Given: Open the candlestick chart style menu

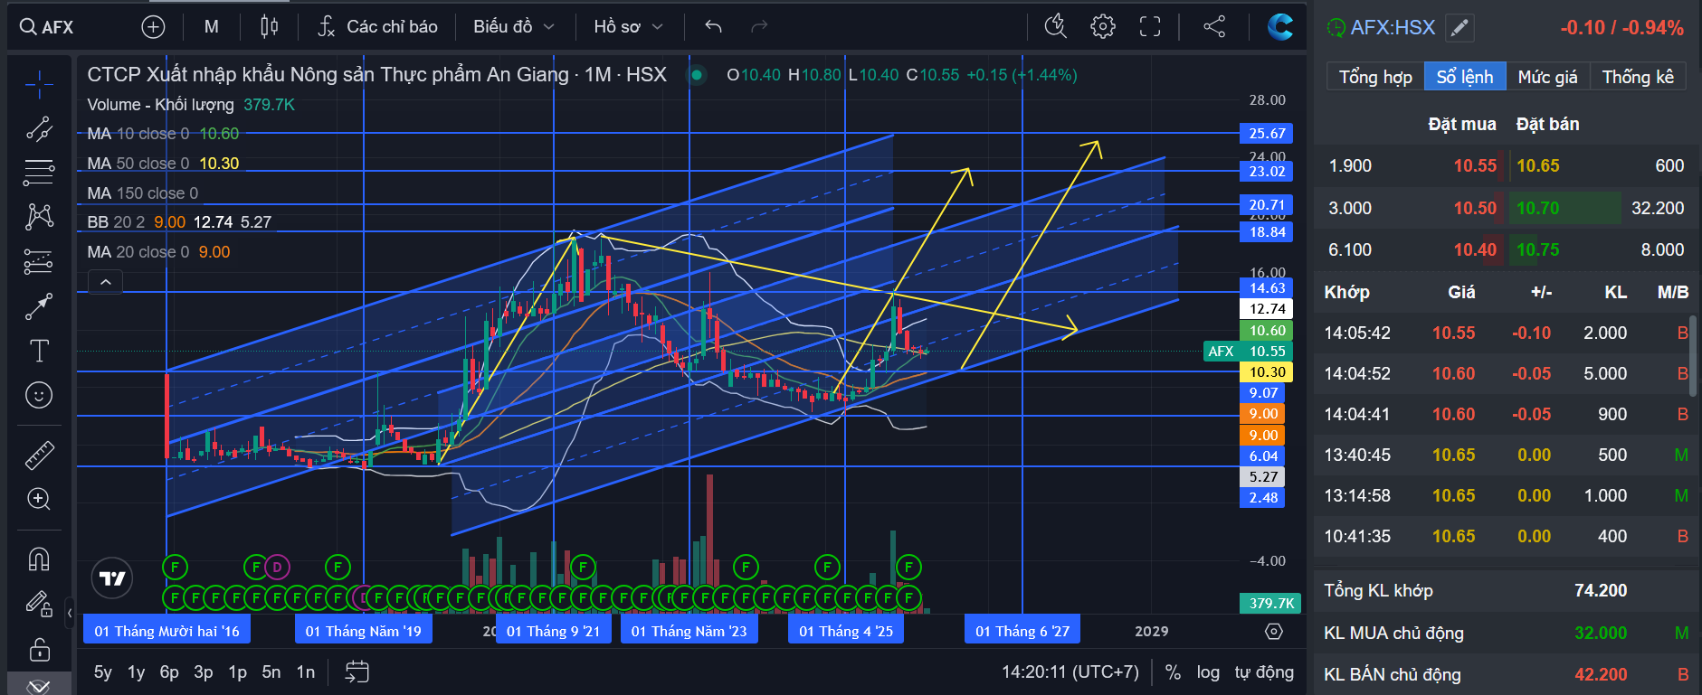Looking at the screenshot, I should click(269, 27).
